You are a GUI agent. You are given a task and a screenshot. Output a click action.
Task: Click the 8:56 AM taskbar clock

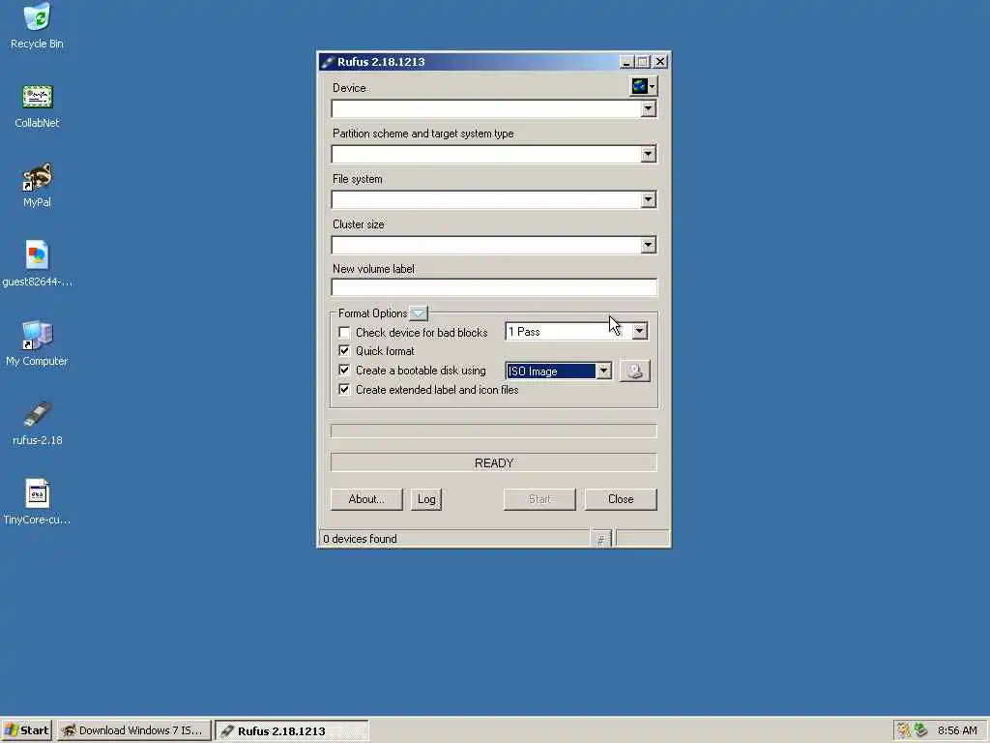957,730
